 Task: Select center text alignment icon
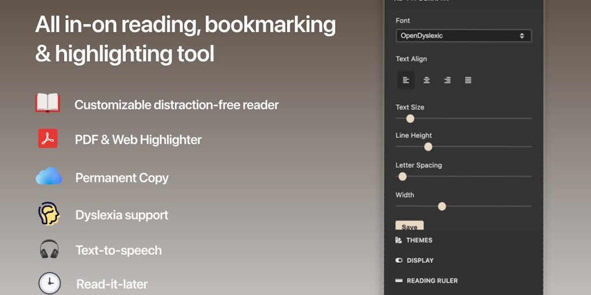click(427, 80)
